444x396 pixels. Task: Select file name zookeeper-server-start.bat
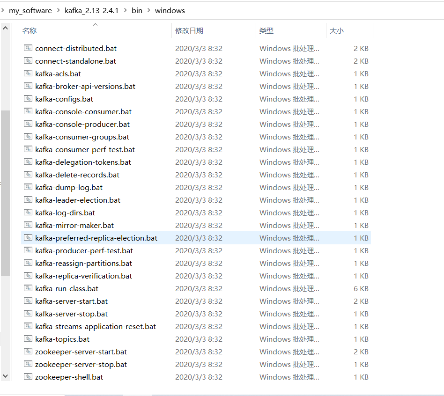tap(81, 352)
